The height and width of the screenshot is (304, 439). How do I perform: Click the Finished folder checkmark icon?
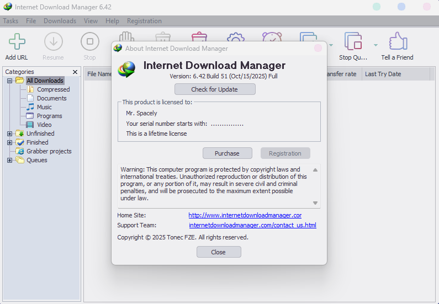click(20, 142)
